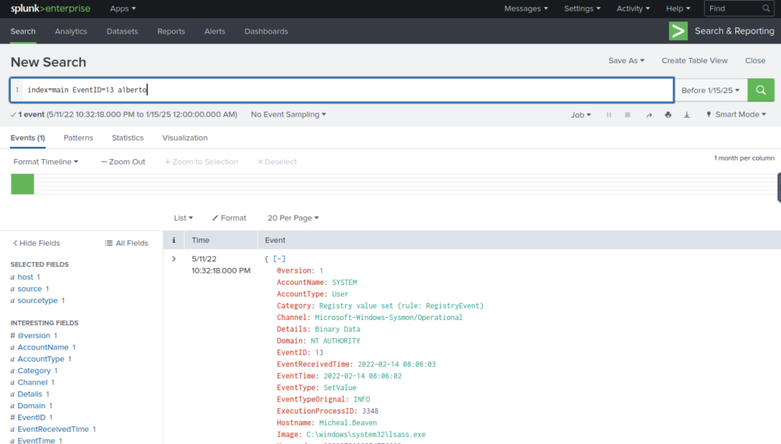
Task: Click host selected field
Action: [x=25, y=277]
